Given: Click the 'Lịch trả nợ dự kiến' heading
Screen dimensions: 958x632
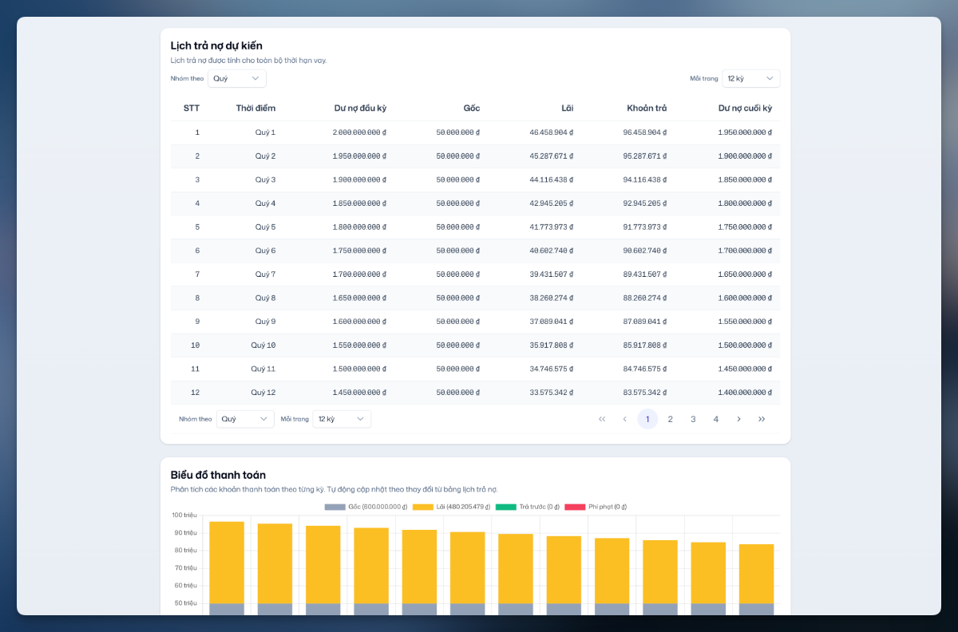Looking at the screenshot, I should [216, 45].
